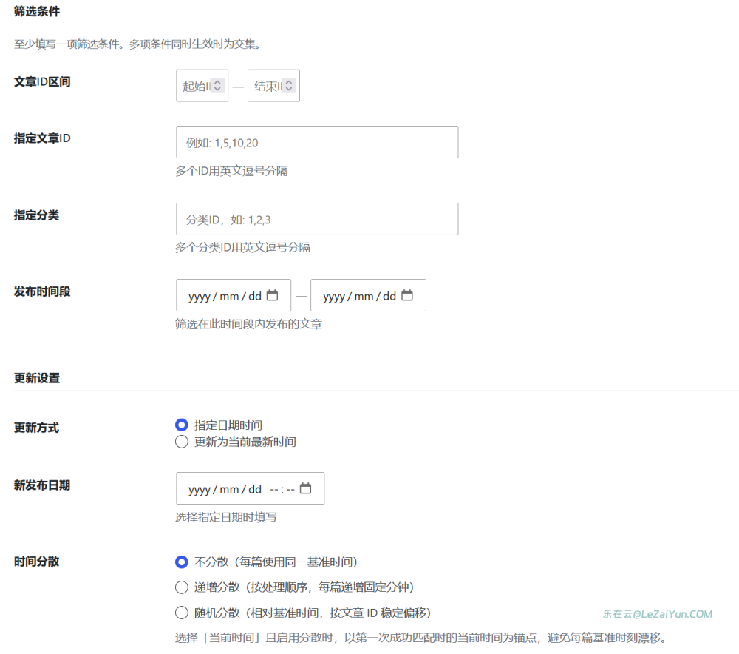Image resolution: width=739 pixels, height=654 pixels.
Task: Click the 结束ID stepper arrows
Action: click(x=289, y=85)
